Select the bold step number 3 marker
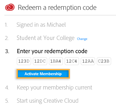 pos(7,51)
